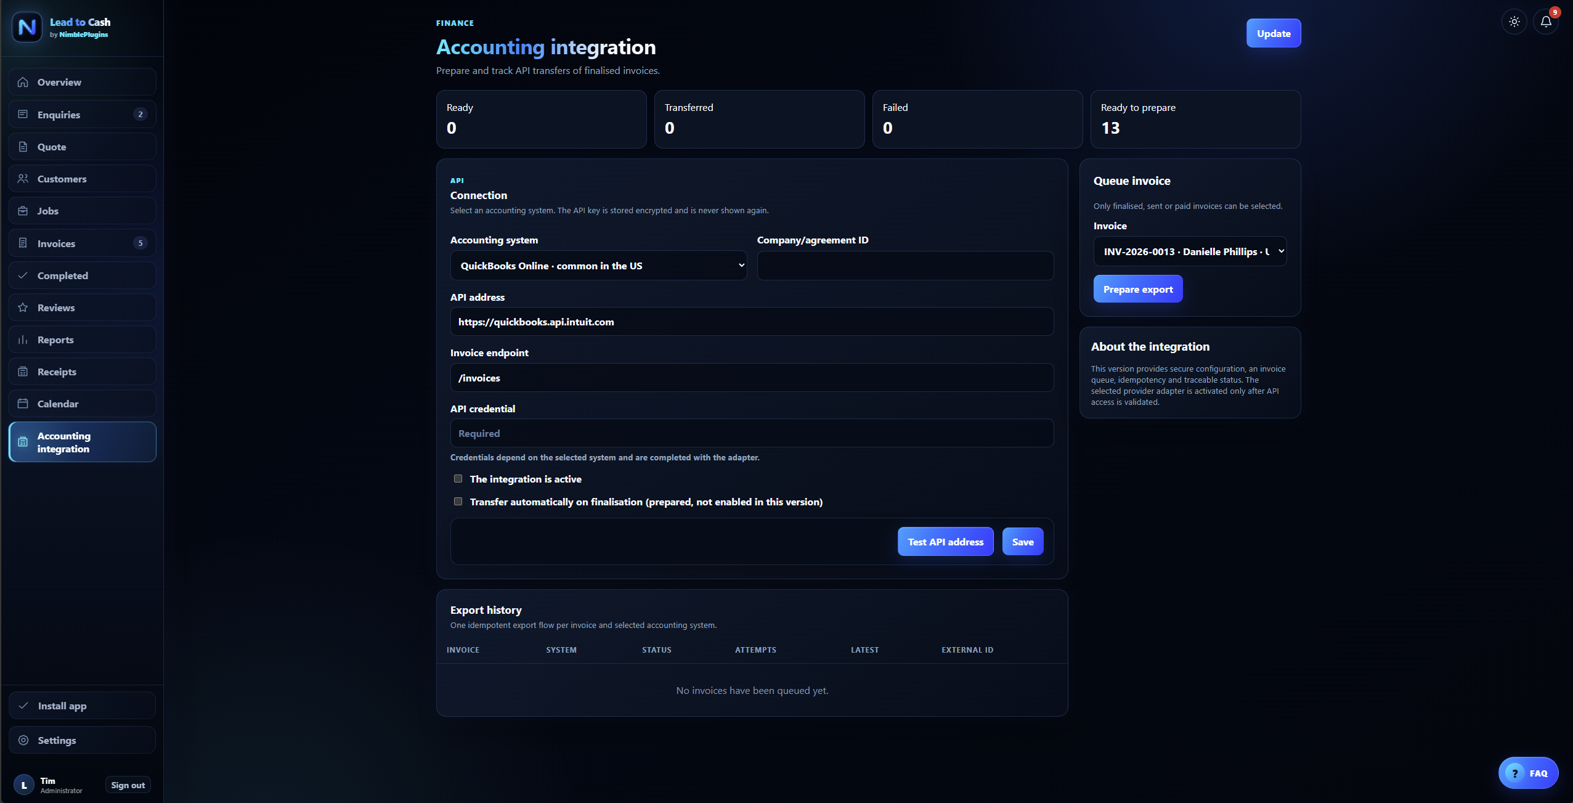The height and width of the screenshot is (803, 1573).
Task: Click the EXTERNAL ID column header
Action: click(967, 650)
